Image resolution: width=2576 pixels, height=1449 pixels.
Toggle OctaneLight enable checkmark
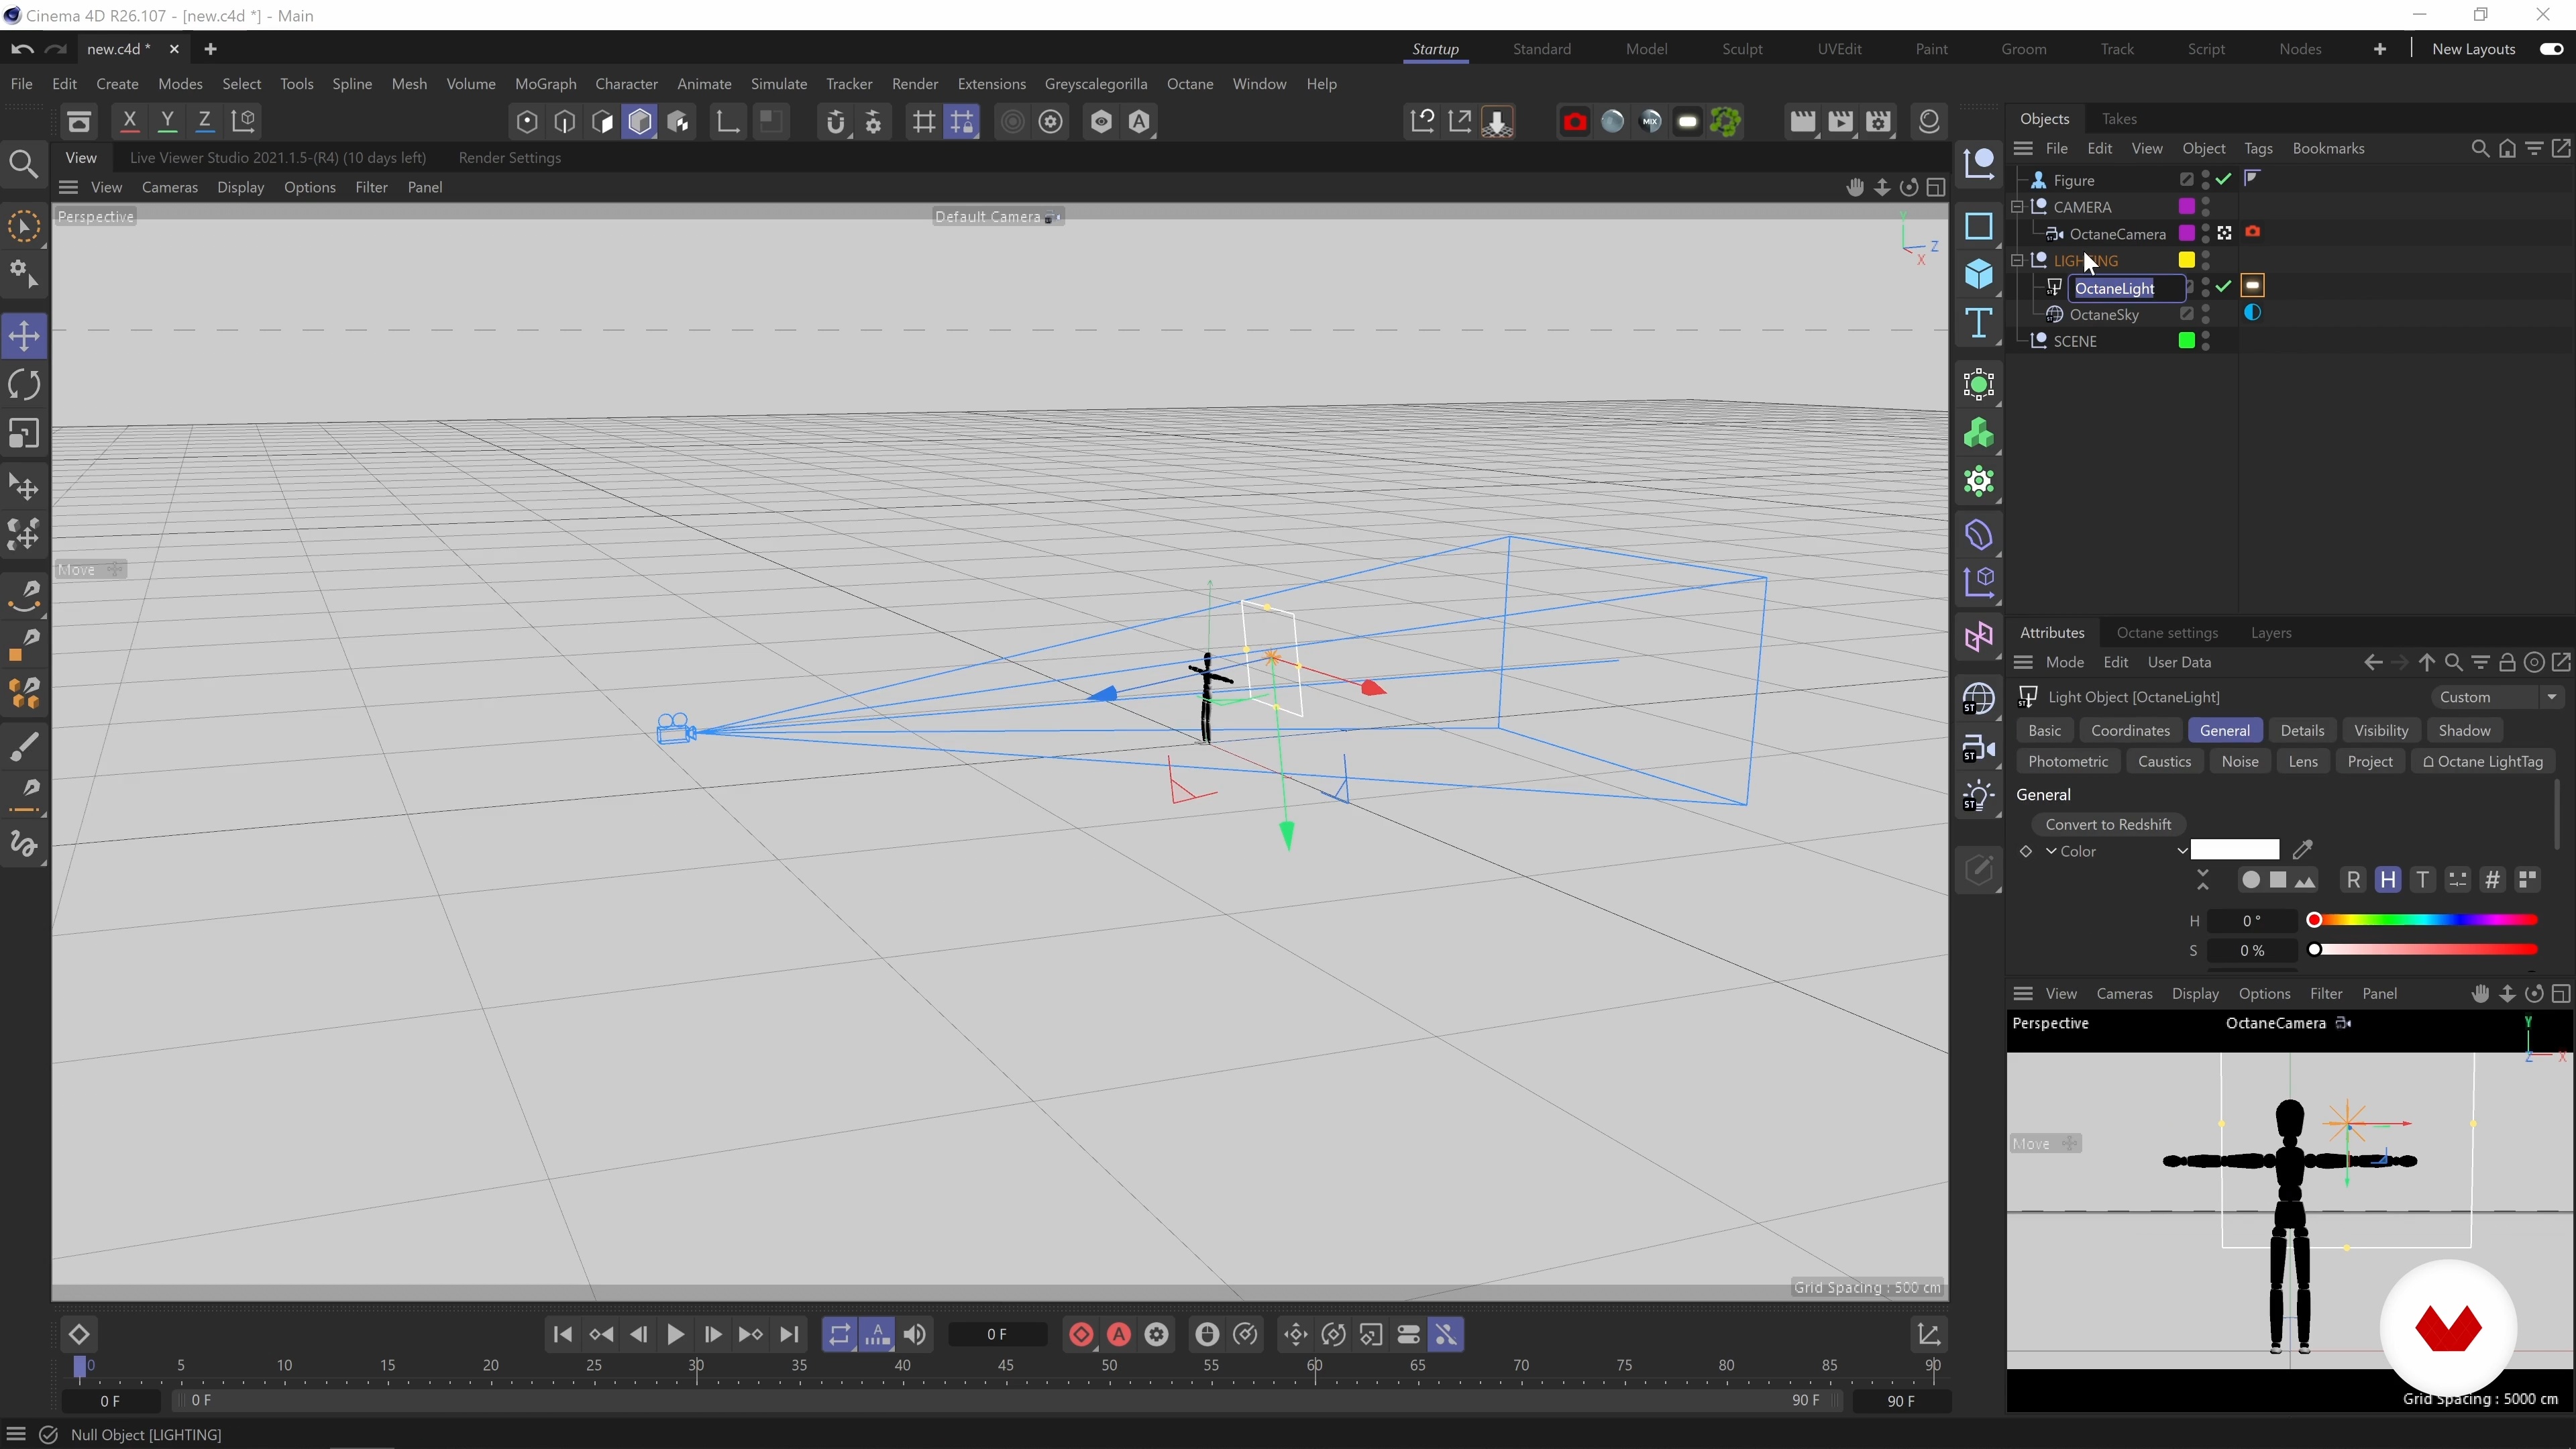click(2223, 287)
